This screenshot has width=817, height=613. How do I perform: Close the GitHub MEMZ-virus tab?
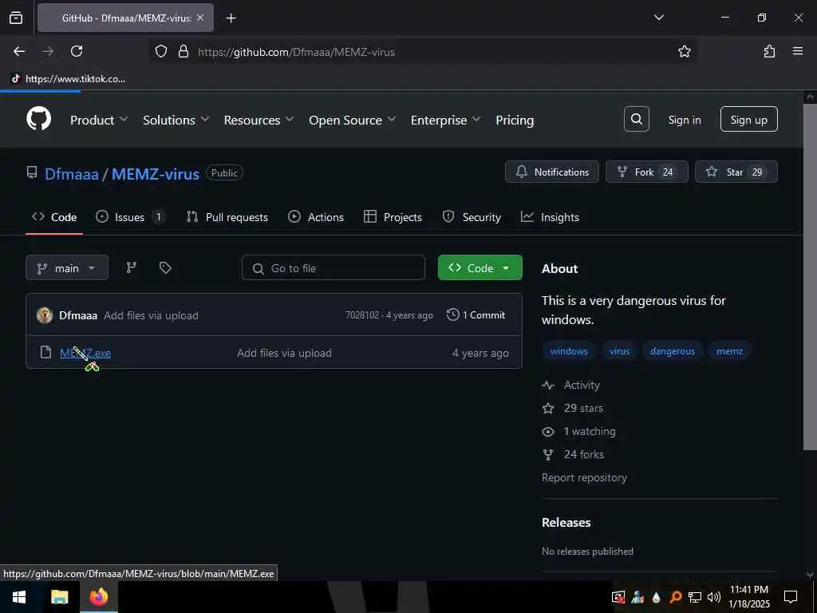[x=200, y=18]
